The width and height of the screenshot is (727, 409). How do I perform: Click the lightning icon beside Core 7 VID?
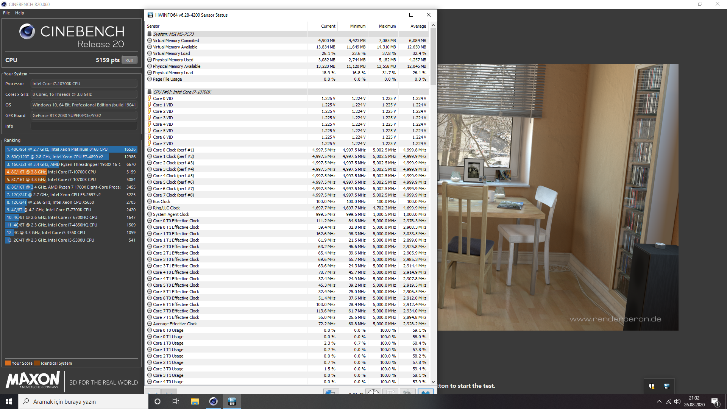point(150,144)
